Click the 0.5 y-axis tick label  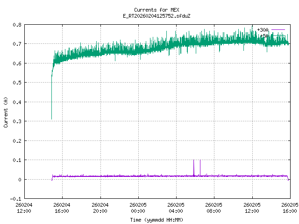coord(16,83)
